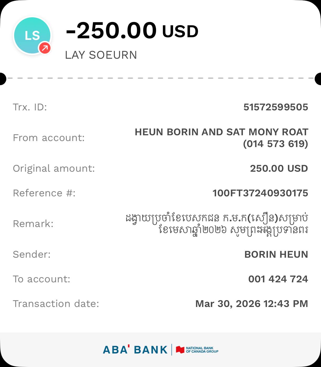Select reference number 100FT37240930175
Image resolution: width=321 pixels, height=367 pixels.
260,193
